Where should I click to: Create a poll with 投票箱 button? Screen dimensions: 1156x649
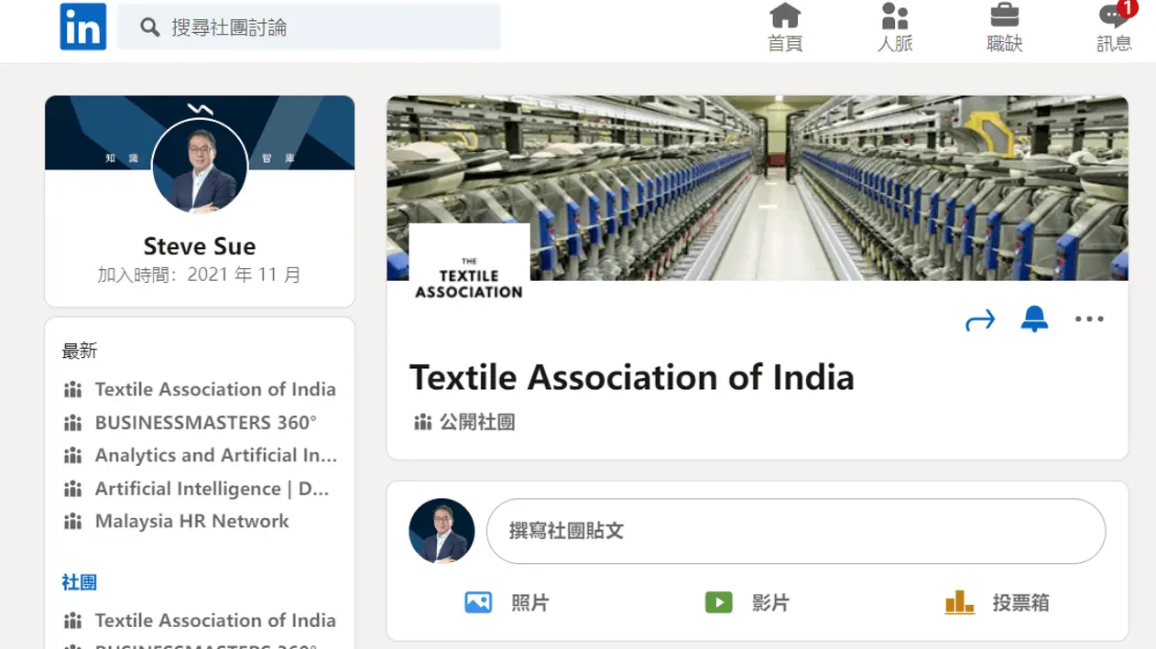coord(997,602)
